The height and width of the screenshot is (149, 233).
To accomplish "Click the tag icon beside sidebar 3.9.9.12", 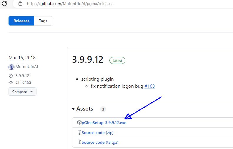I will click(x=11, y=76).
